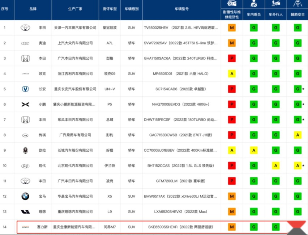Viewport: 308px width, 235px height.
Task: Select the 天津一汽丰田汽车有限公司 cell
Action: [75, 28]
